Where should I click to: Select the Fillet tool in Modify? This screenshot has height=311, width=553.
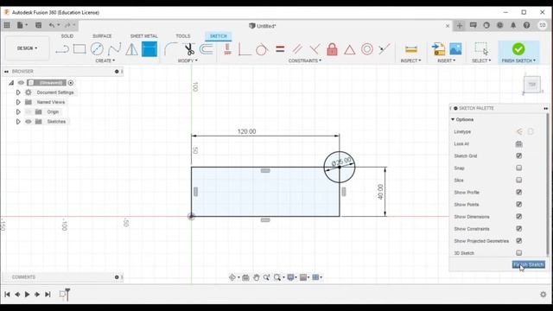click(171, 49)
